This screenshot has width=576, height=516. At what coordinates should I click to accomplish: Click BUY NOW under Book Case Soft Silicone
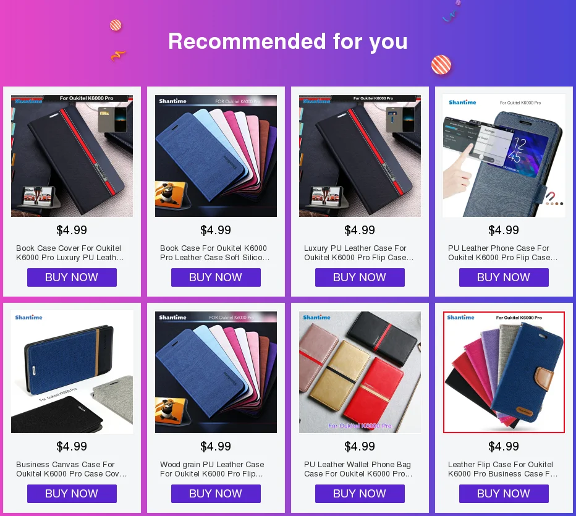[216, 277]
